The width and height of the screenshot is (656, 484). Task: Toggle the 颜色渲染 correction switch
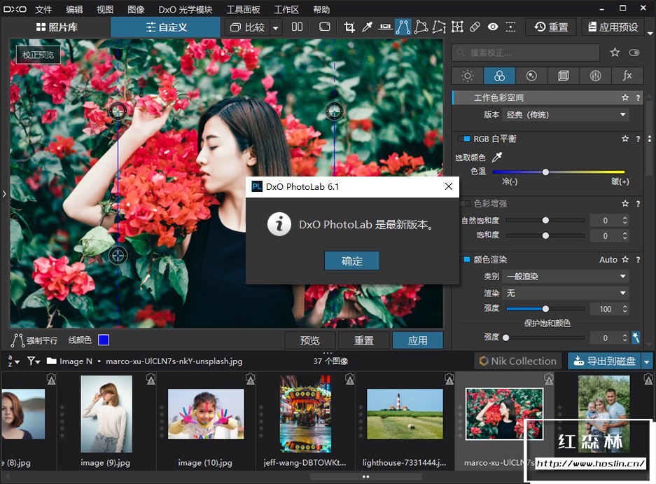coord(466,259)
